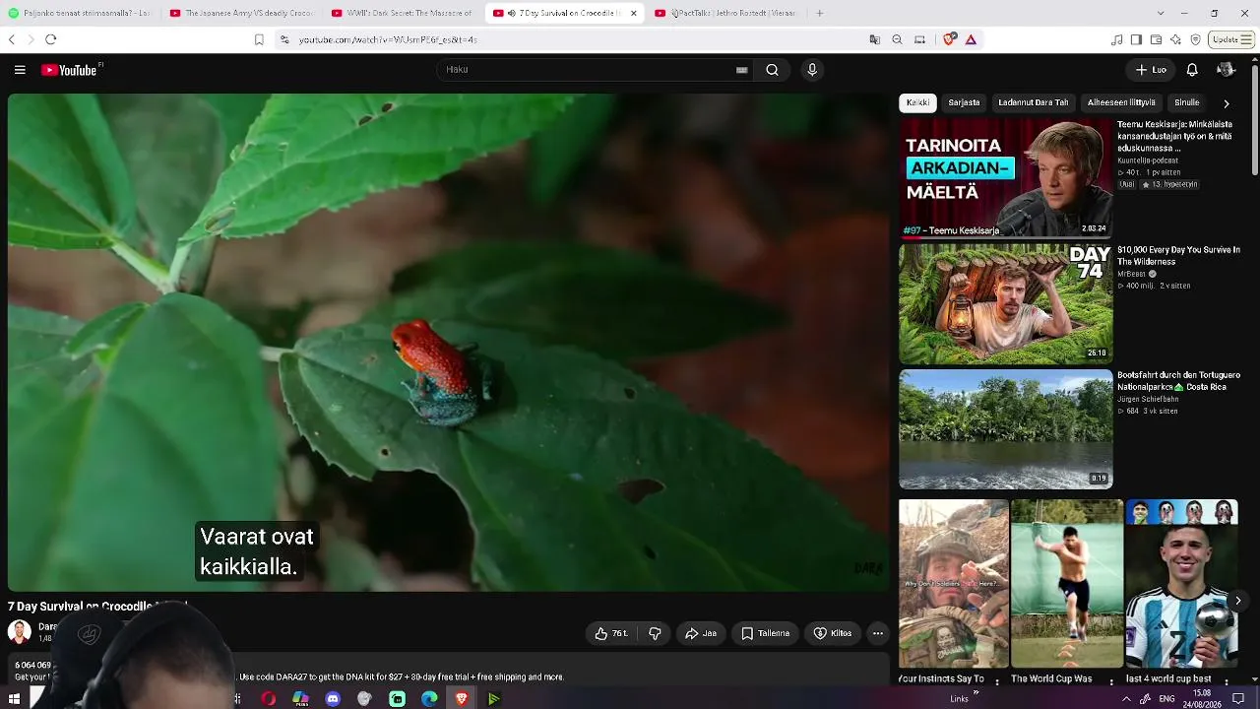Switch to the PactTalks Jethro Rostedt tab

[727, 13]
